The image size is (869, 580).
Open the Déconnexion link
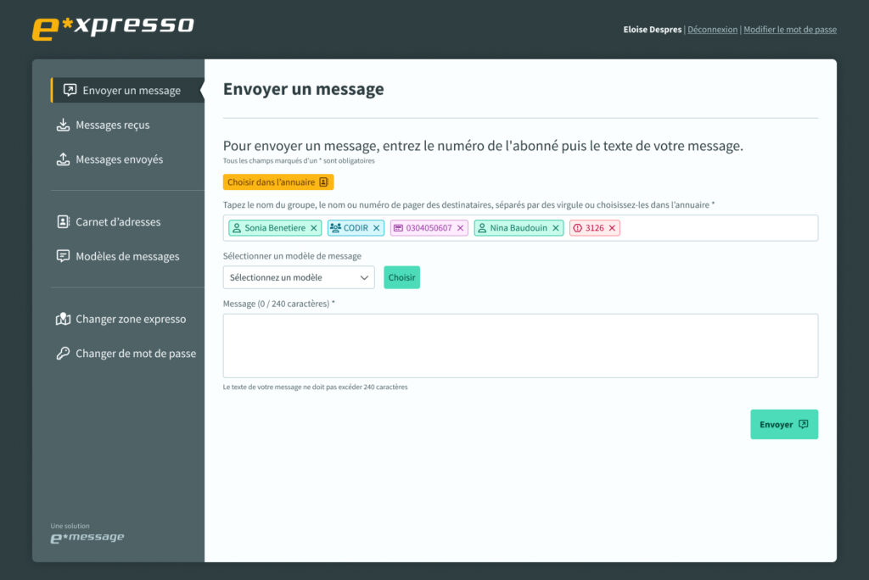tap(713, 29)
